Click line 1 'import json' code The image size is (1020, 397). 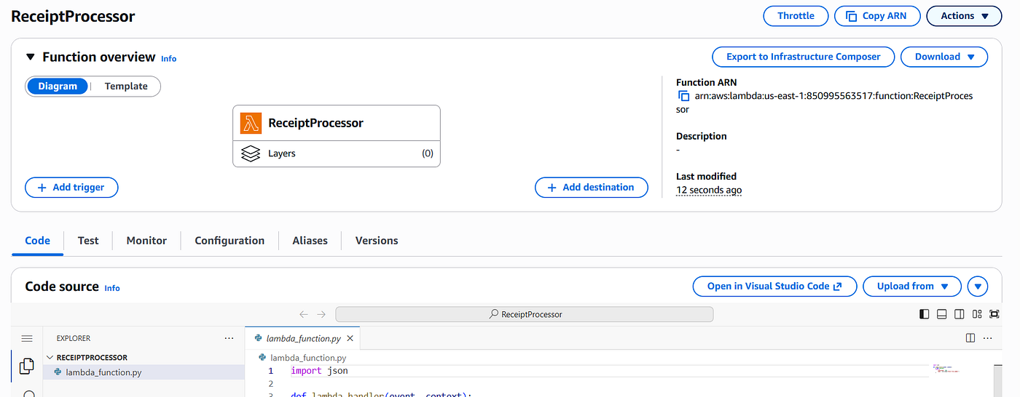click(319, 371)
